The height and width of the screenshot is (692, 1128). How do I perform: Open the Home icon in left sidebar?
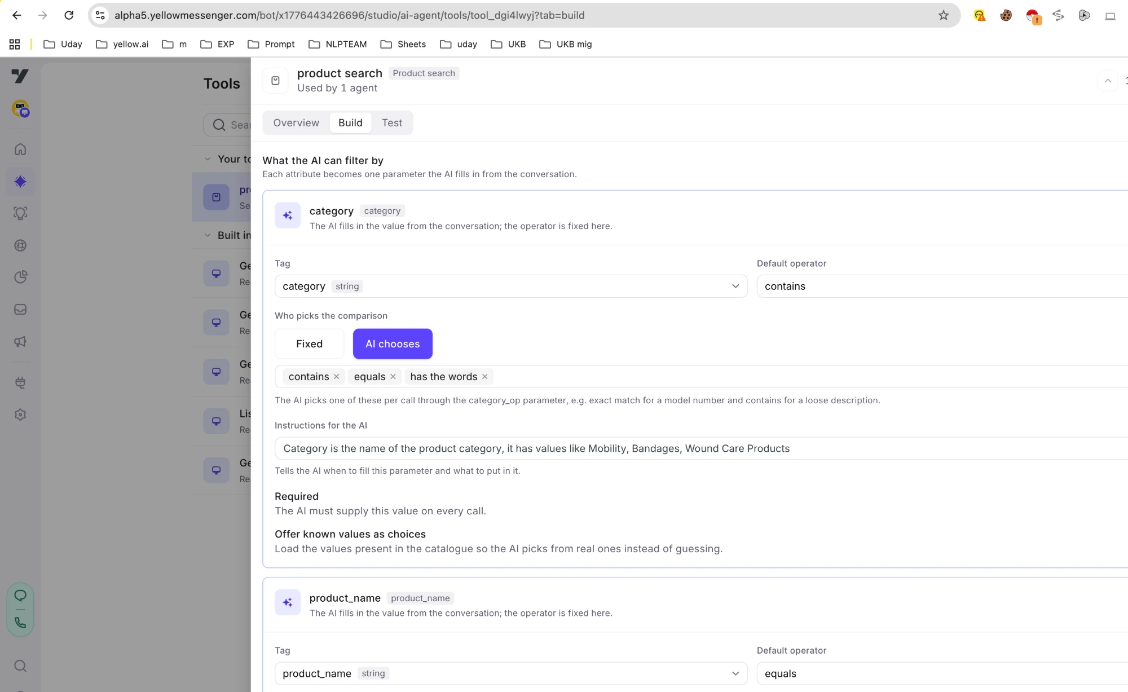[x=20, y=149]
